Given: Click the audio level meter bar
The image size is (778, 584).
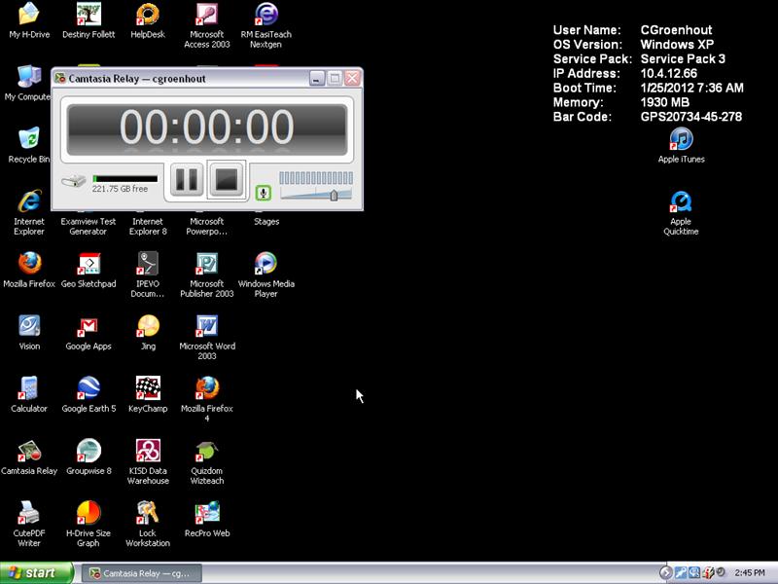Looking at the screenshot, I should pyautogui.click(x=316, y=178).
